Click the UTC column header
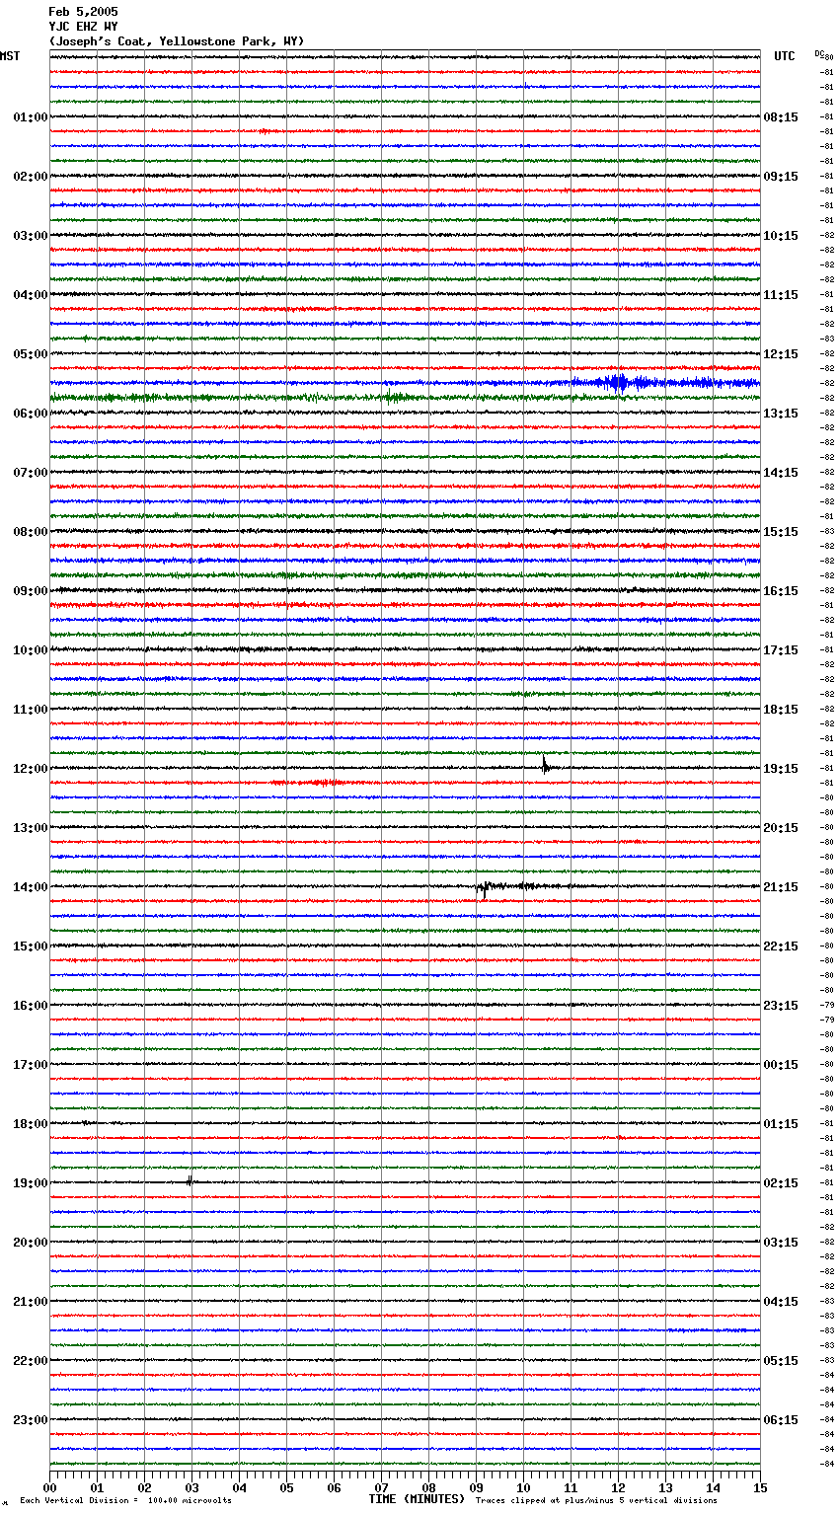 click(x=785, y=56)
